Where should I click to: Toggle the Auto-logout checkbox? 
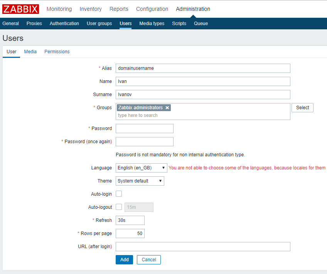(119, 207)
